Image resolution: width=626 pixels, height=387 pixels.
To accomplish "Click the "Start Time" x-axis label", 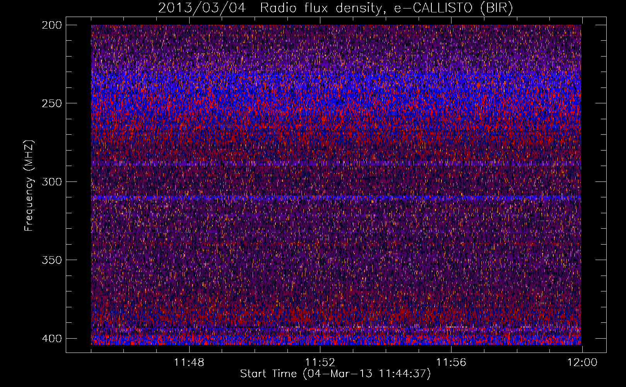I will click(x=335, y=374).
